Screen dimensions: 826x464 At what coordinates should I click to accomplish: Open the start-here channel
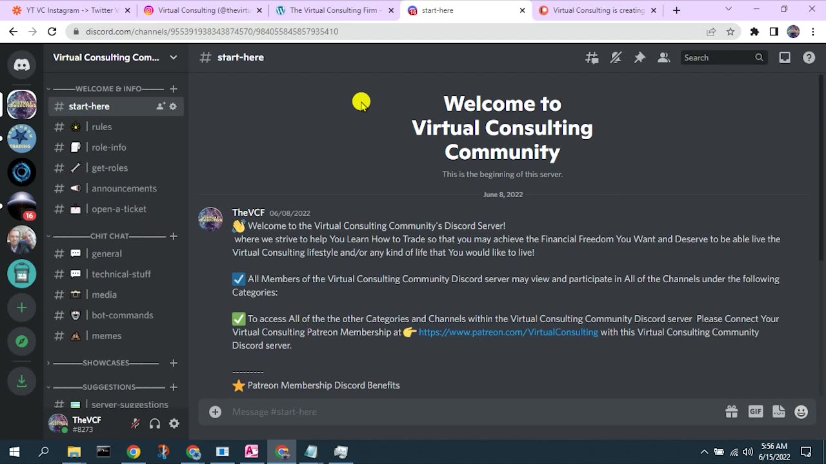(x=116, y=106)
